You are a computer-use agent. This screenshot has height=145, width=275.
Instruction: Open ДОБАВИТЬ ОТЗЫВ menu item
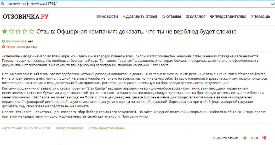point(140,17)
